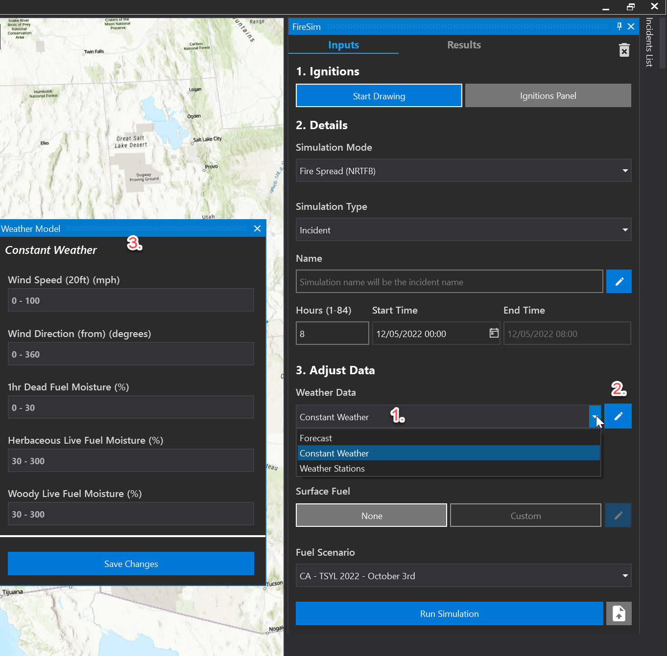
Task: Click the Run Simulation button
Action: tap(449, 613)
